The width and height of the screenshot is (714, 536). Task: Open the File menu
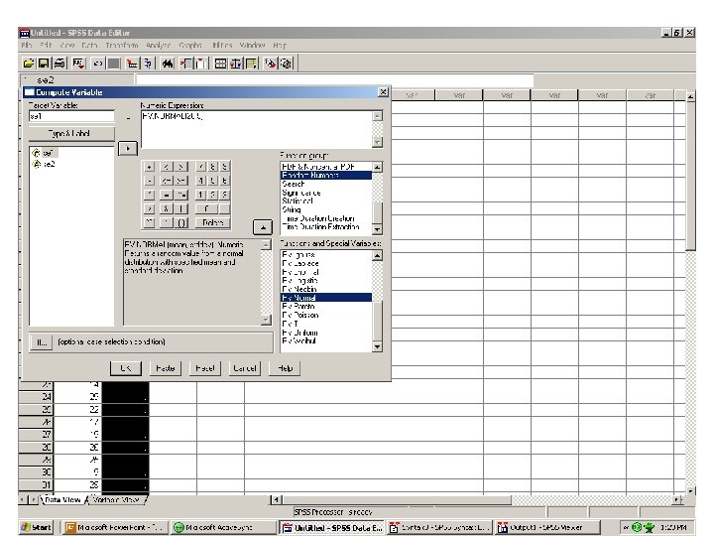27,45
